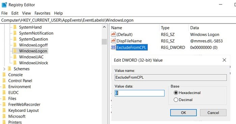Select the SystemHand folder icon
The image size is (236, 124).
15,27
